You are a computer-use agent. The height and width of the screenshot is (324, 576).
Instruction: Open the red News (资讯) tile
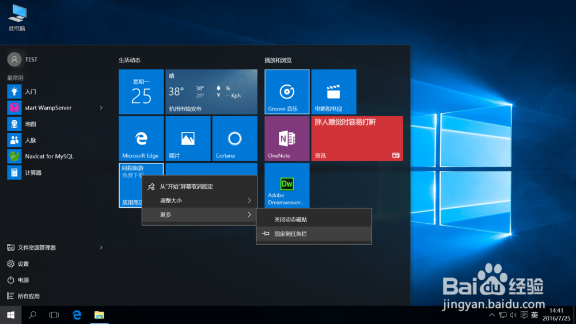357,139
